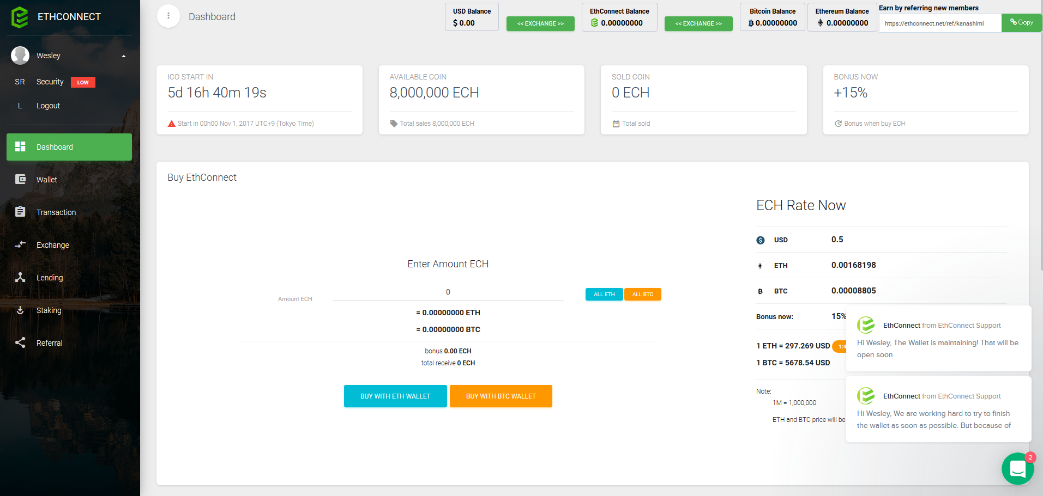1043x496 pixels.
Task: Click the EXCHANGE button between USD and EthConnect balances
Action: (540, 23)
